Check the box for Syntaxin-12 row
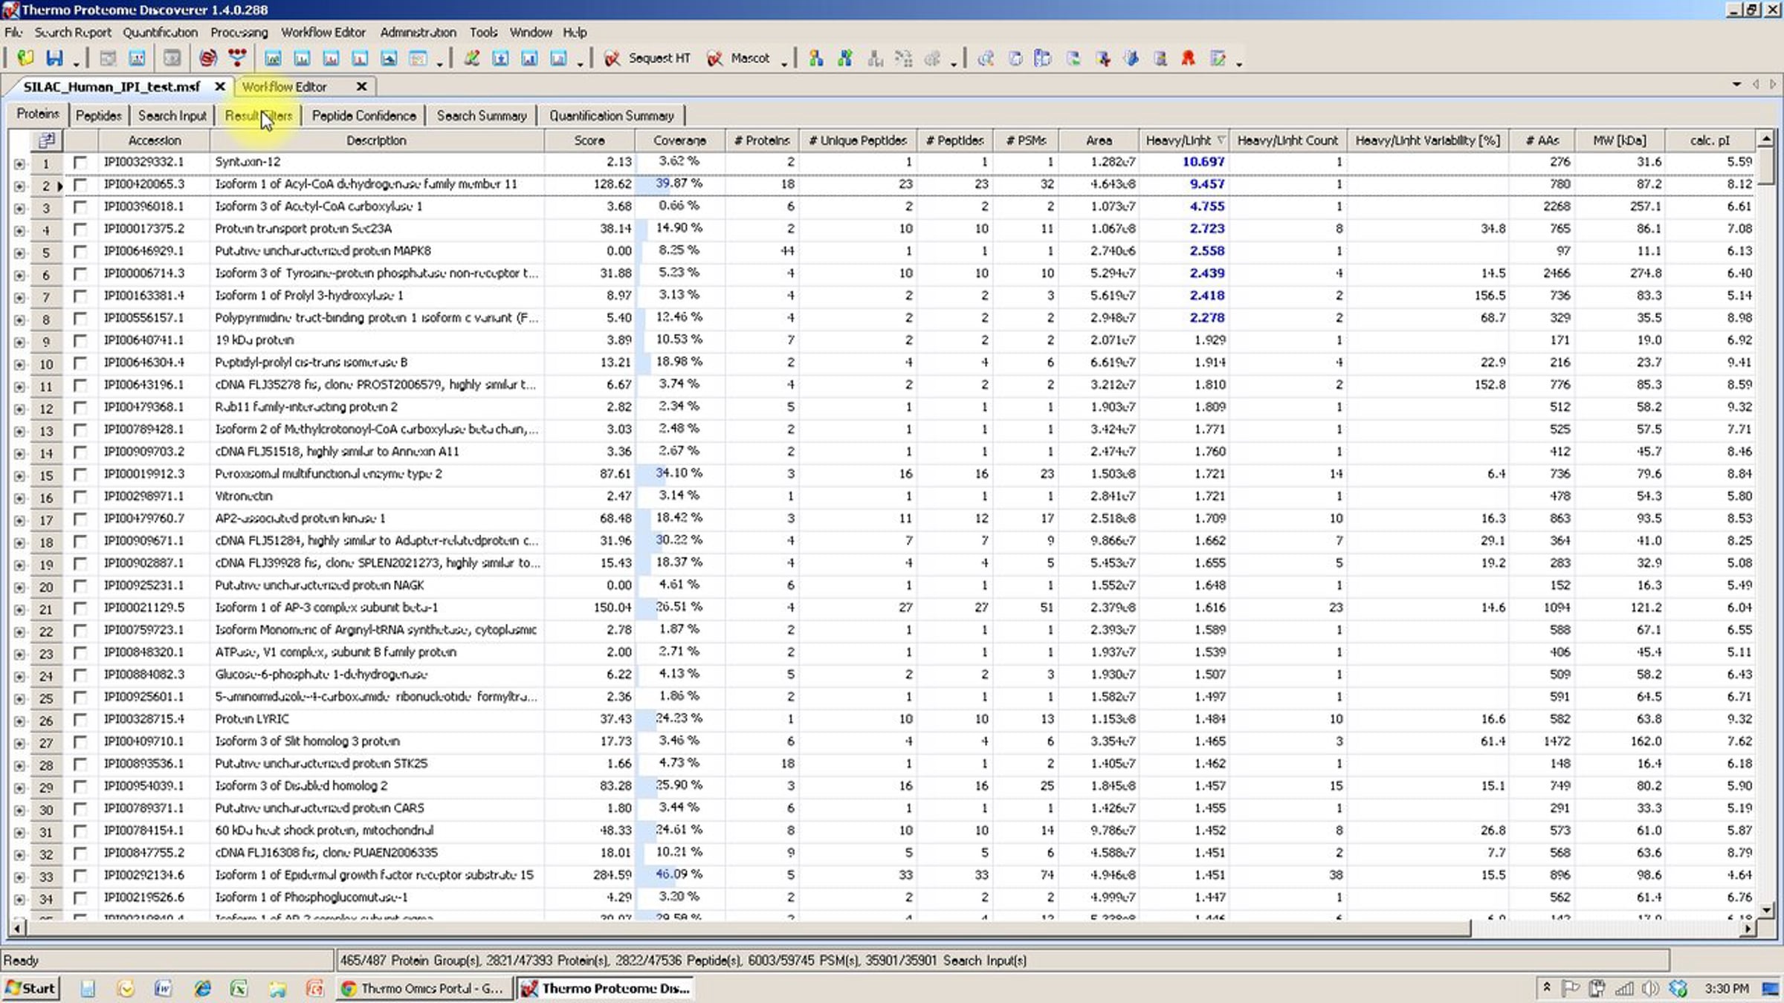 80,162
